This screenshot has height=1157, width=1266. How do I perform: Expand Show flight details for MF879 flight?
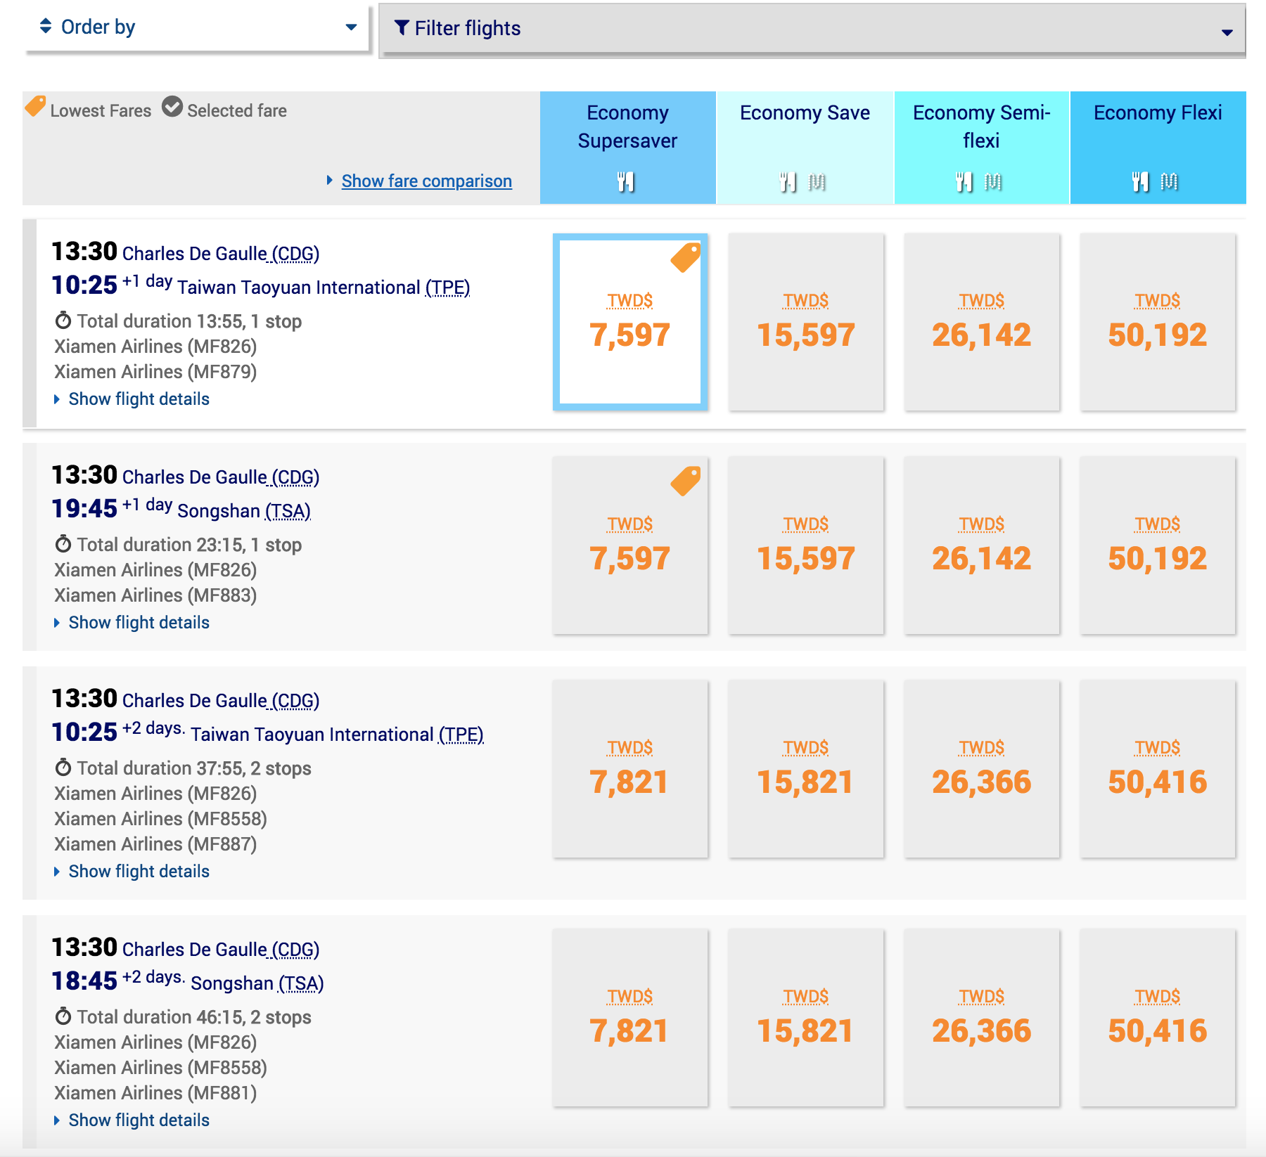point(132,399)
